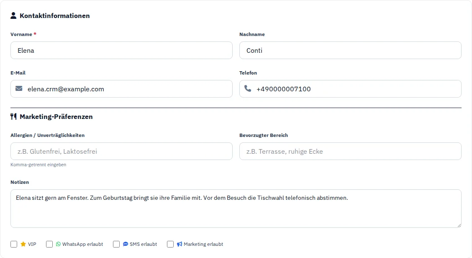
Task: Toggle the Marketing erlaubt checkbox
Action: 170,244
